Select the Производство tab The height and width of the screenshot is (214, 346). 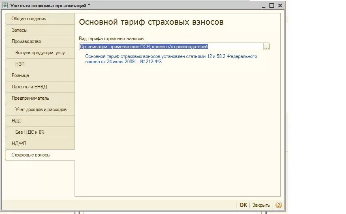coord(40,41)
